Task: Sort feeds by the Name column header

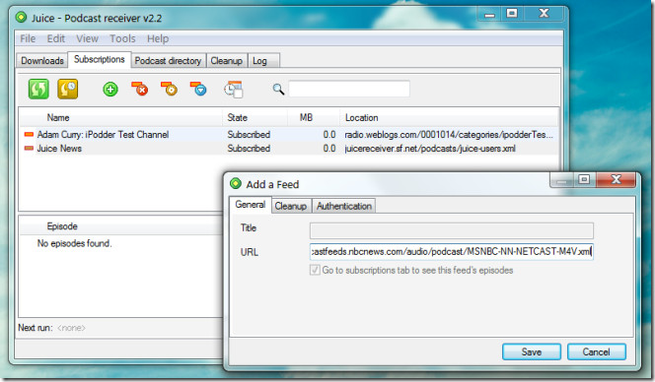Action: [120, 117]
